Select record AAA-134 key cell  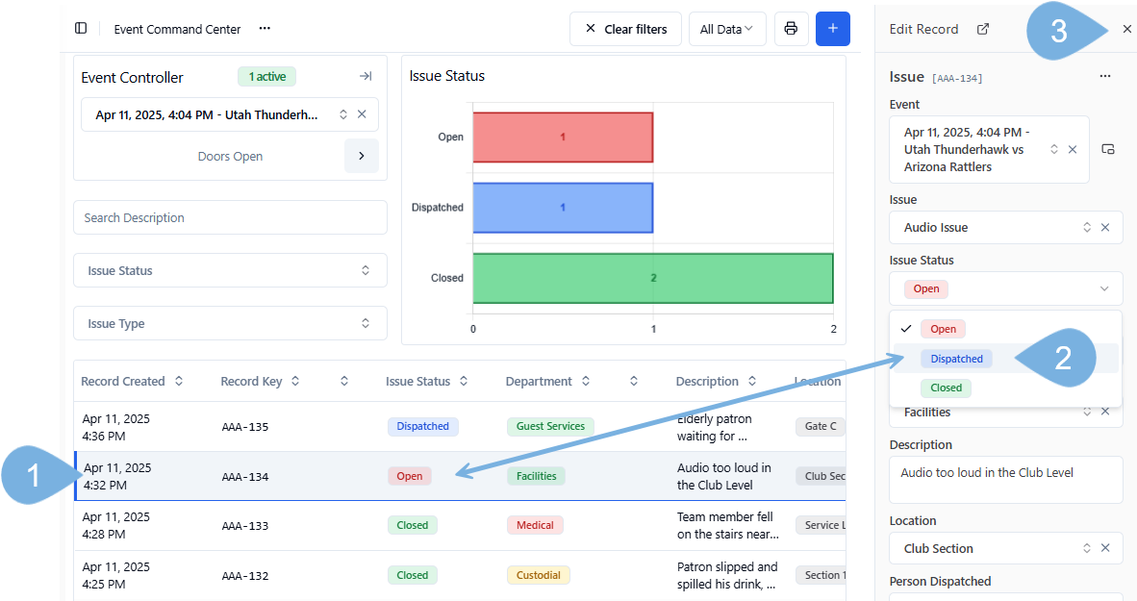[x=245, y=477]
